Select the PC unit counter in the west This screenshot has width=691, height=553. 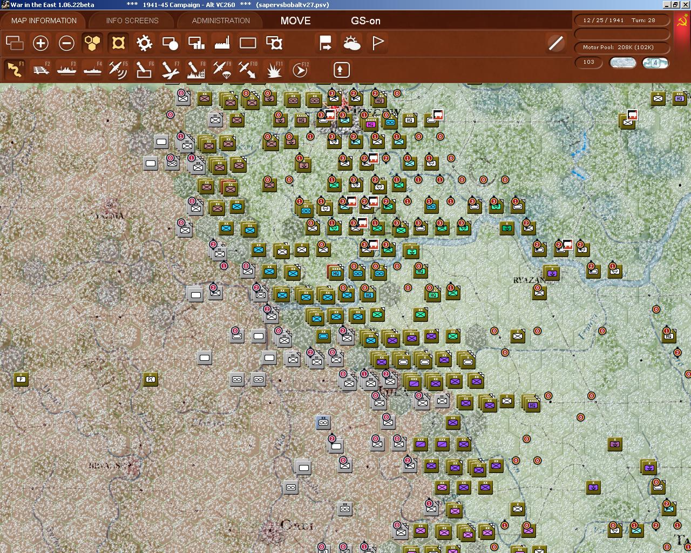pos(151,379)
